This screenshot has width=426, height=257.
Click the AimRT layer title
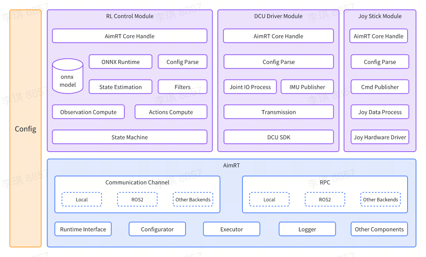[231, 165]
